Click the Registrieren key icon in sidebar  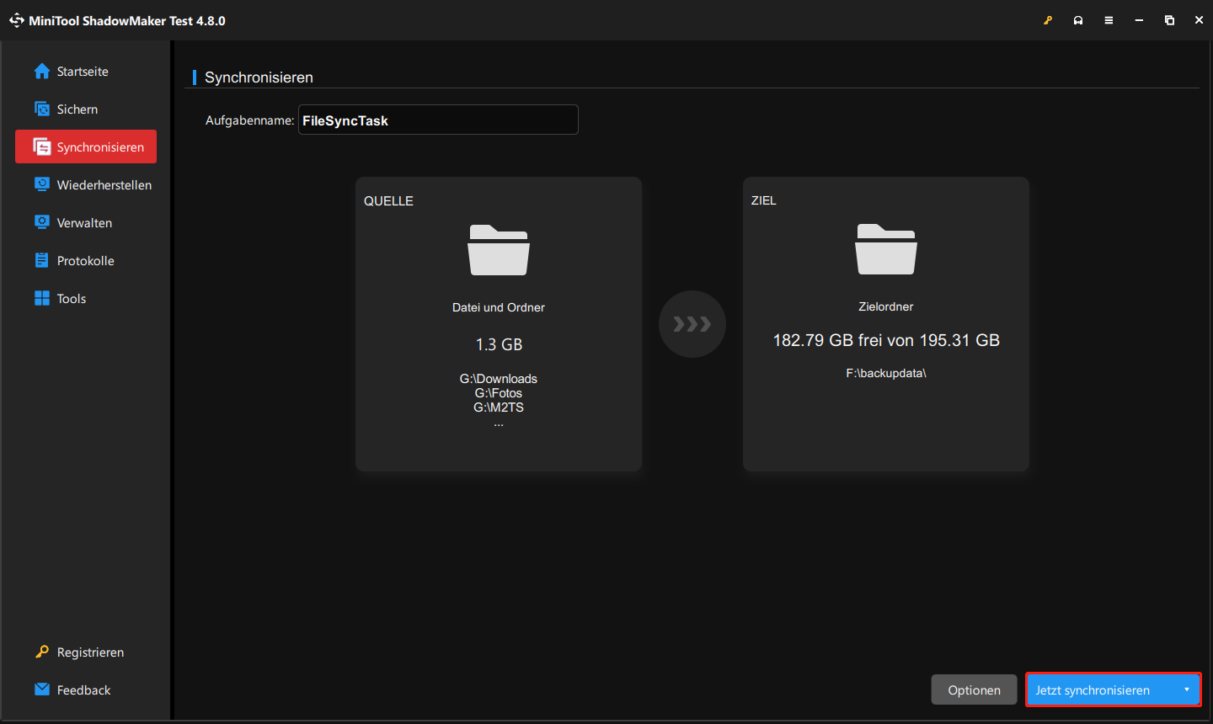(x=42, y=652)
